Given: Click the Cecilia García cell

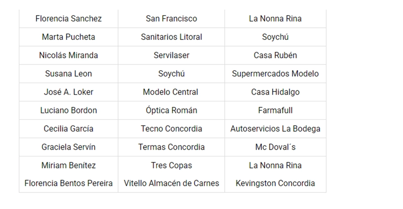Looking at the screenshot, I should point(69,129).
